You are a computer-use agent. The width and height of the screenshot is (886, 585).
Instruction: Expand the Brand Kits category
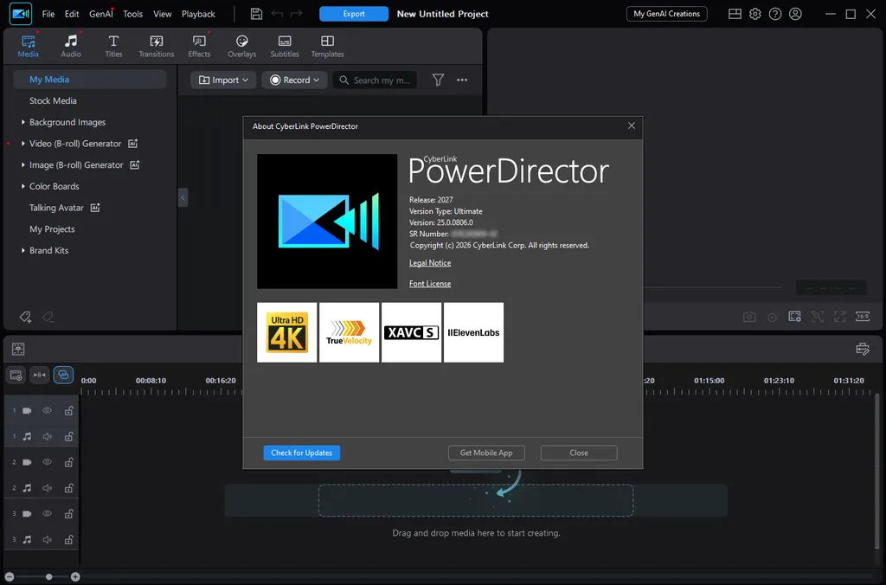pyautogui.click(x=22, y=250)
